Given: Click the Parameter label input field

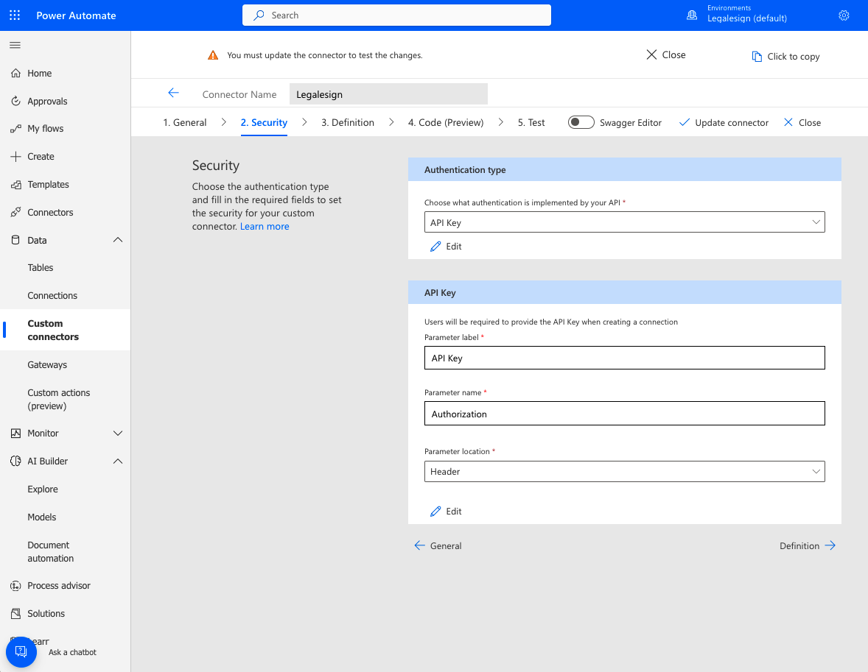Looking at the screenshot, I should [624, 358].
